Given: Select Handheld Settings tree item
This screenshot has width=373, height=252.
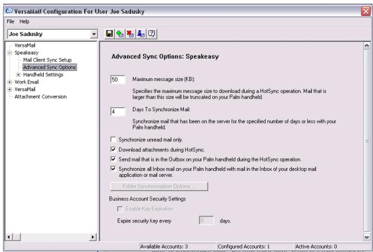Looking at the screenshot, I should (43, 75).
